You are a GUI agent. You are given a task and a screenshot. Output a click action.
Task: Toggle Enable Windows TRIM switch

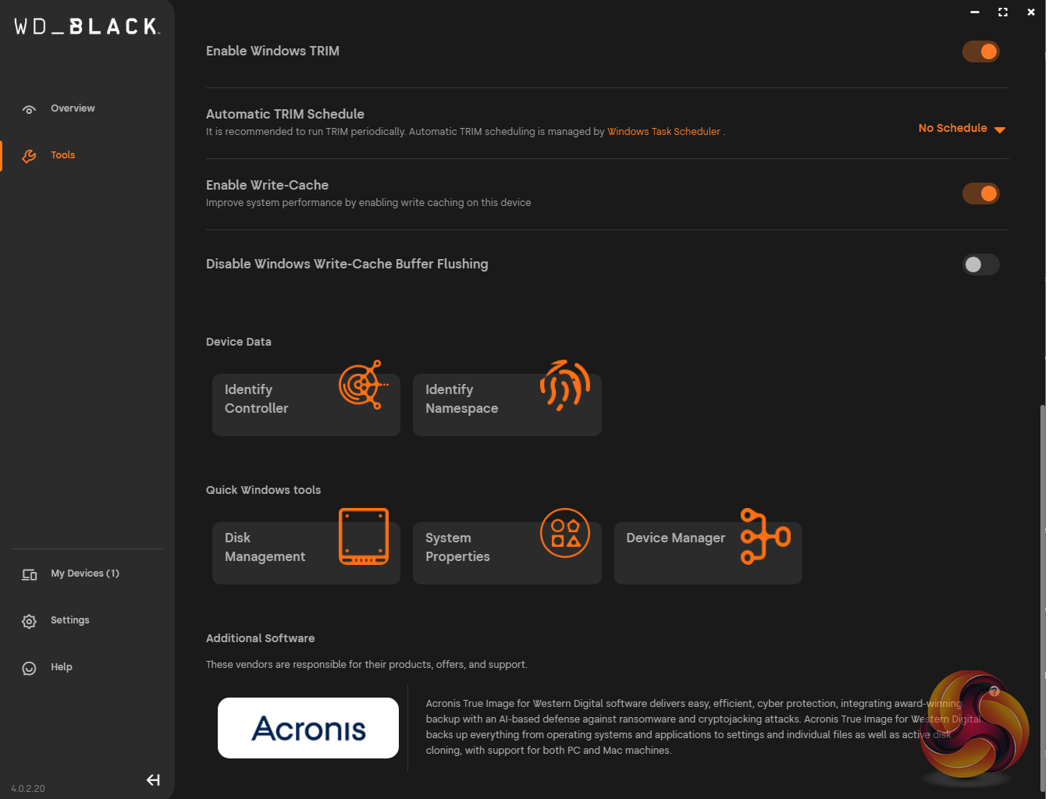pyautogui.click(x=981, y=51)
